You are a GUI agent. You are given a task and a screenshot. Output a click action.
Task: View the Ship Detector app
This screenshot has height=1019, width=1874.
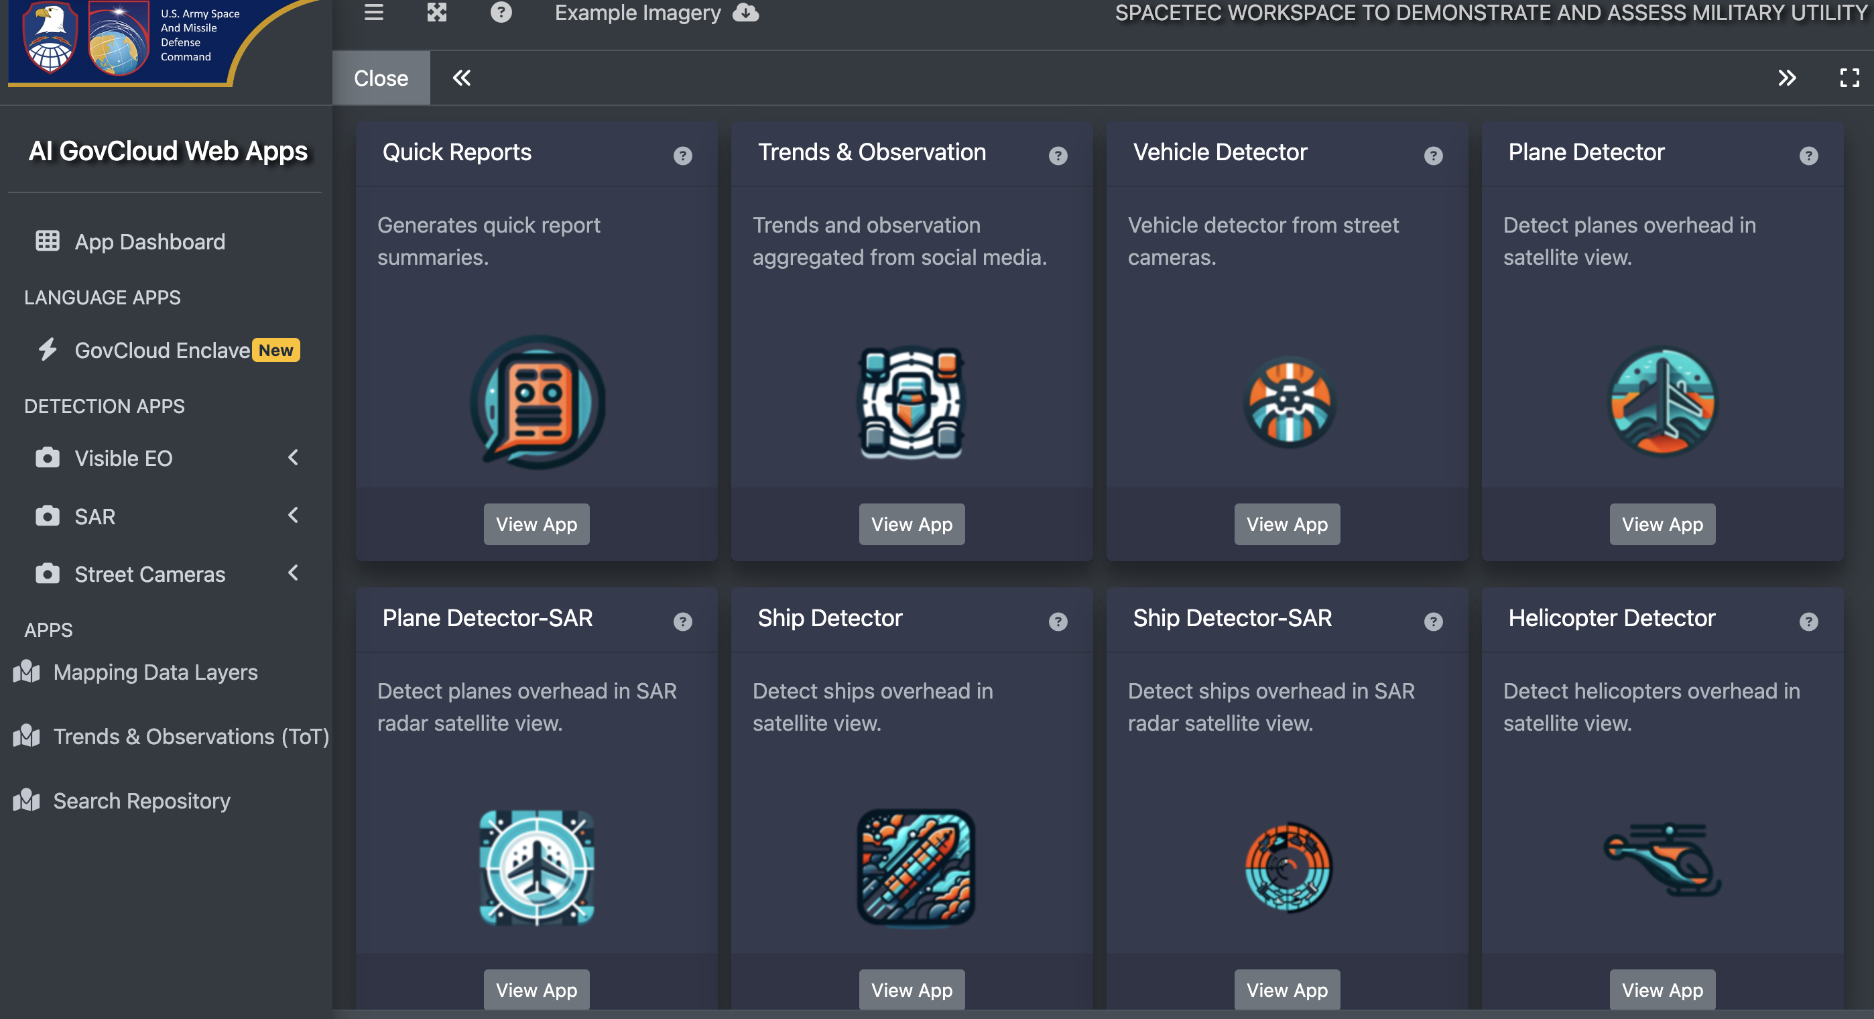point(912,990)
